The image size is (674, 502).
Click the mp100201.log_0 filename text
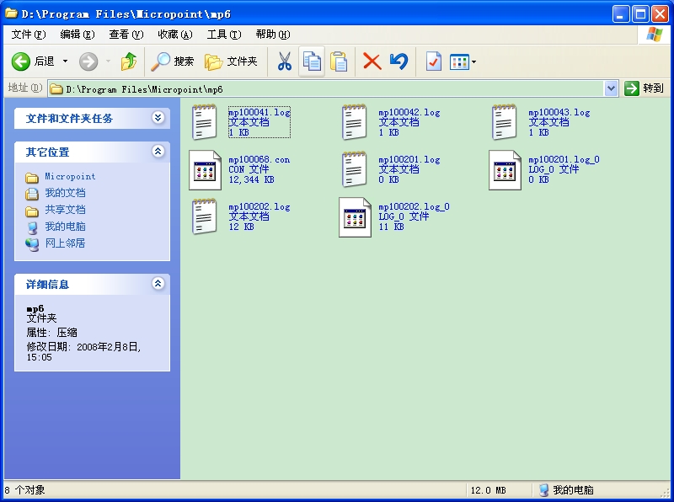click(x=564, y=159)
